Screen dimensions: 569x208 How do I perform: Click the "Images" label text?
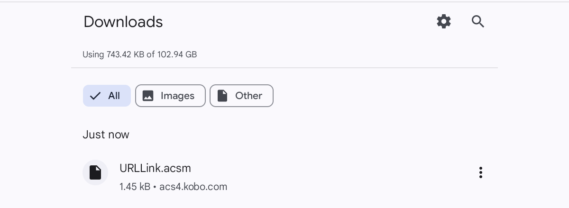[177, 96]
